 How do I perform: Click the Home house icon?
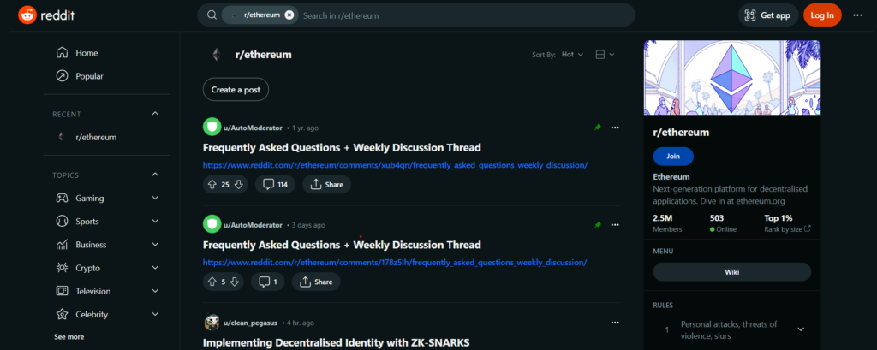point(62,53)
